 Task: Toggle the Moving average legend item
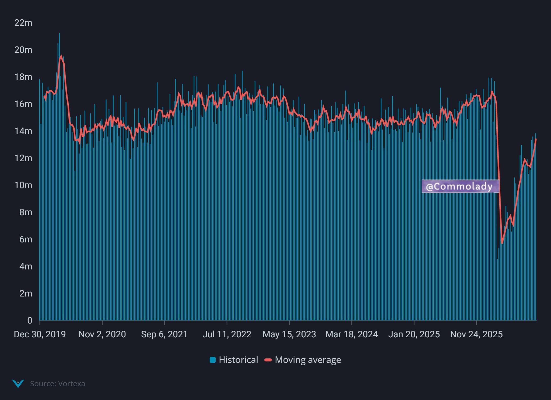pos(303,360)
